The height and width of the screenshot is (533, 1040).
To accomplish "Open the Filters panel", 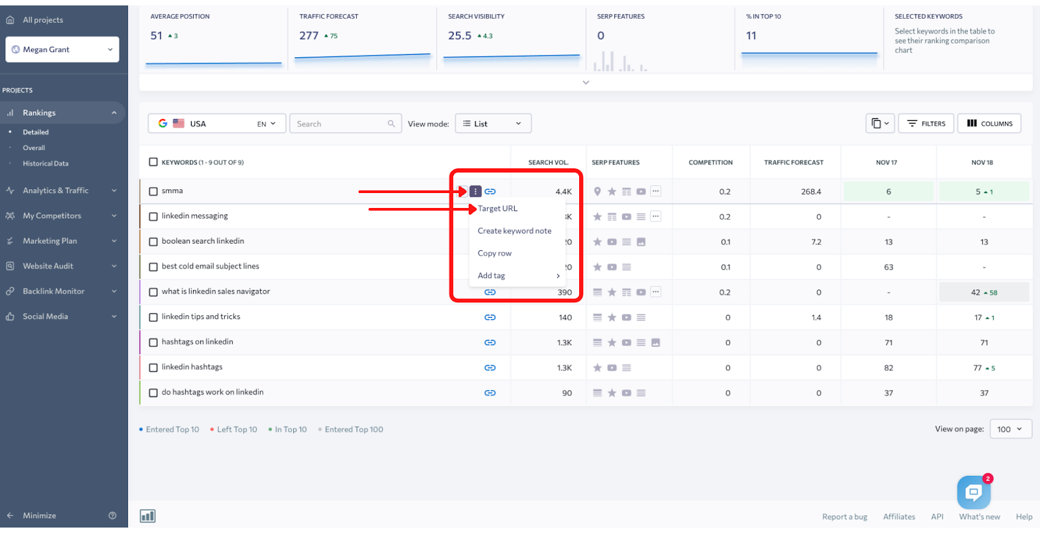I will 926,123.
